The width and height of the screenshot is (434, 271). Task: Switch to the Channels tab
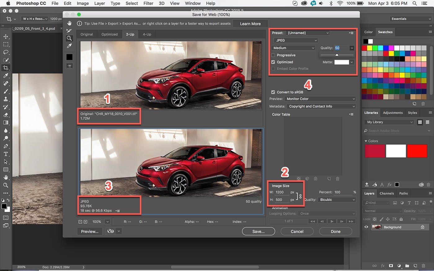point(387,193)
